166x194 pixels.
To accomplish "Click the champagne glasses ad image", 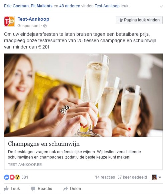I will pyautogui.click(x=83, y=95).
